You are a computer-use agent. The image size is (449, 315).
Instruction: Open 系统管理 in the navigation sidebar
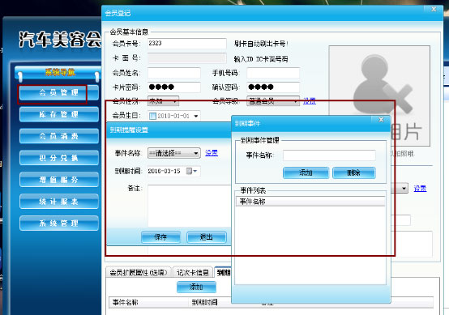[59, 223]
